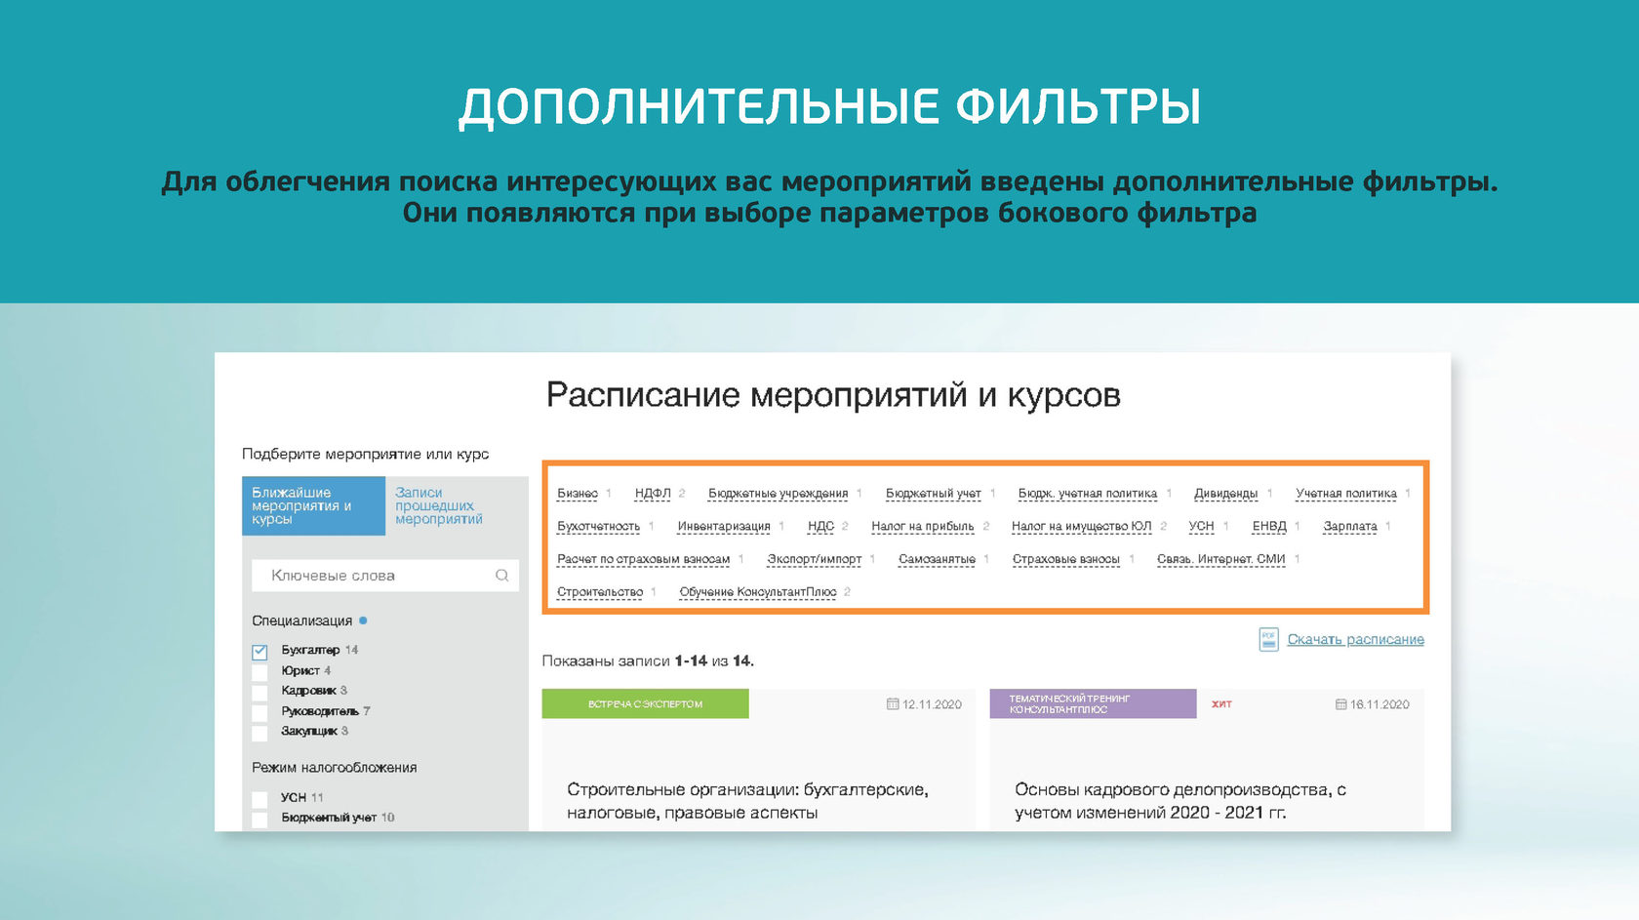Select the Бюджетный учет filter tag

tap(933, 494)
